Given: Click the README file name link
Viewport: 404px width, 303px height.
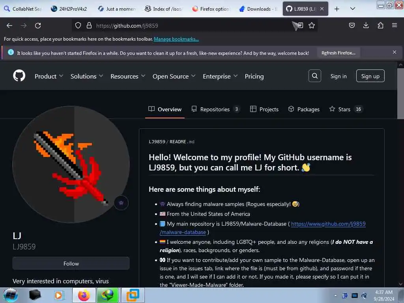Looking at the screenshot, I should [182, 142].
